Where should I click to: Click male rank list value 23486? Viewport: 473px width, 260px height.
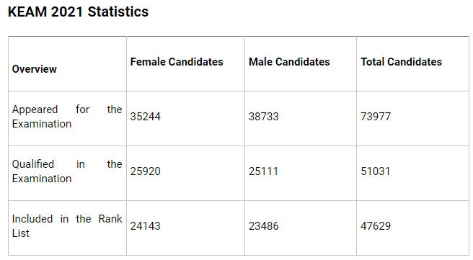click(263, 226)
